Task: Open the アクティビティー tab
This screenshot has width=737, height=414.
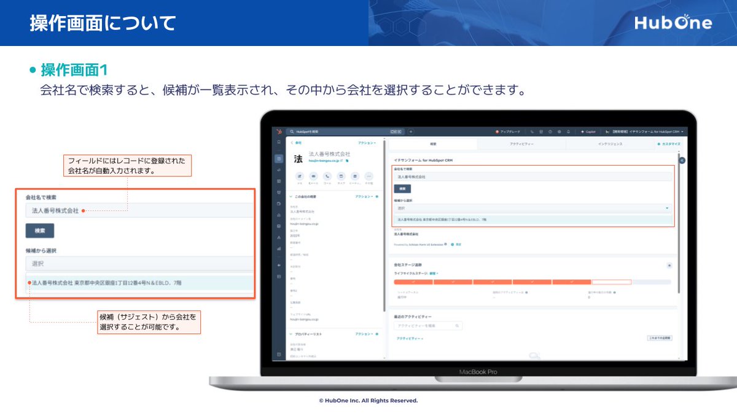Action: [x=521, y=144]
